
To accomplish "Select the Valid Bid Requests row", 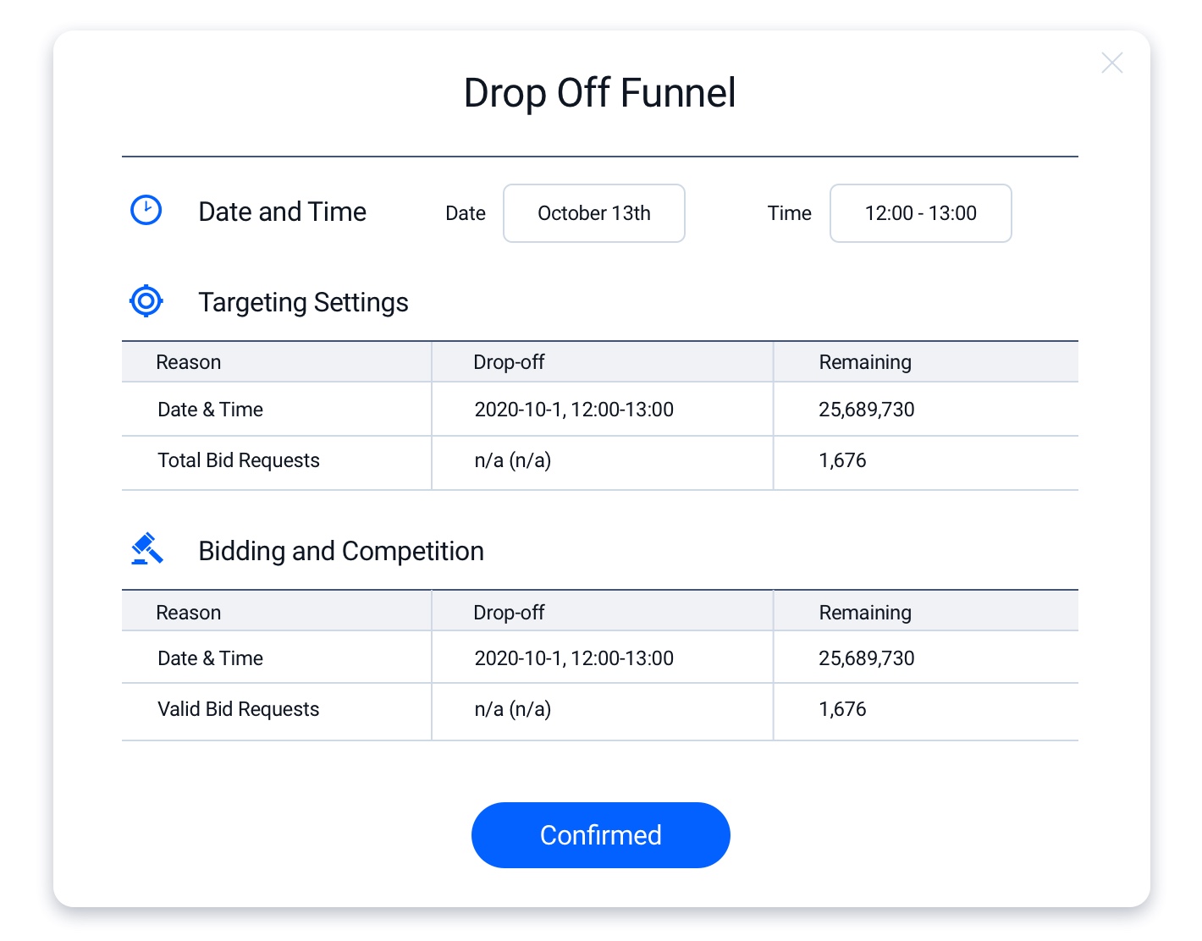I will pyautogui.click(x=238, y=709).
